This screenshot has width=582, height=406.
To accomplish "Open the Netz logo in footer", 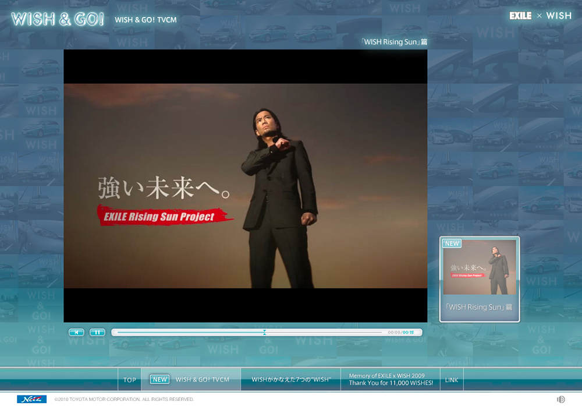I will pos(31,399).
